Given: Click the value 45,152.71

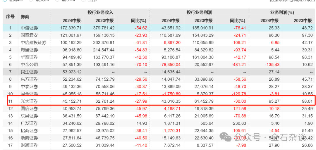Looking at the screenshot, I should click(72, 101).
